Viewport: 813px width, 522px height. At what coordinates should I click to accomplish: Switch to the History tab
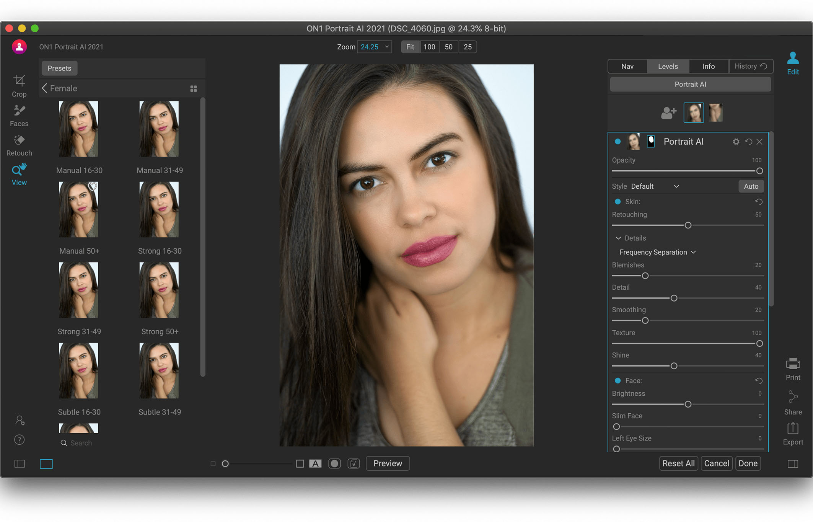751,66
